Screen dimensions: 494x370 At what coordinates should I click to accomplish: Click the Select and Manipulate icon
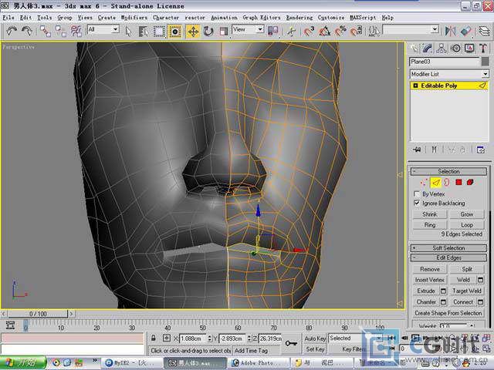coord(292,31)
